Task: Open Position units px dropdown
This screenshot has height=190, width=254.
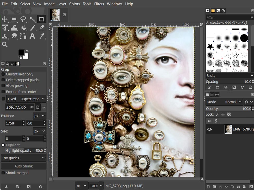Action: (x=39, y=116)
